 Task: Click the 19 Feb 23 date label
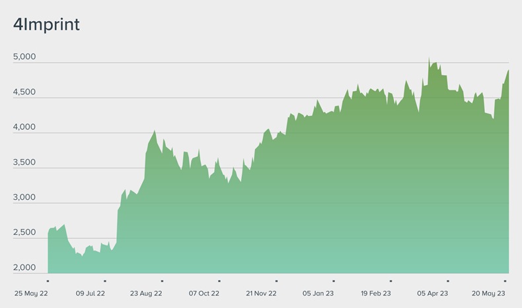375,293
